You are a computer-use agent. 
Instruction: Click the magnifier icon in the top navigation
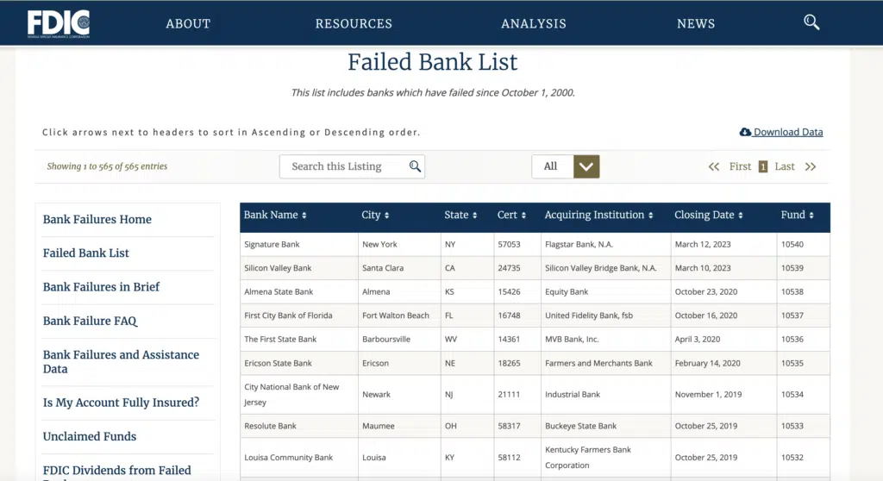[811, 22]
